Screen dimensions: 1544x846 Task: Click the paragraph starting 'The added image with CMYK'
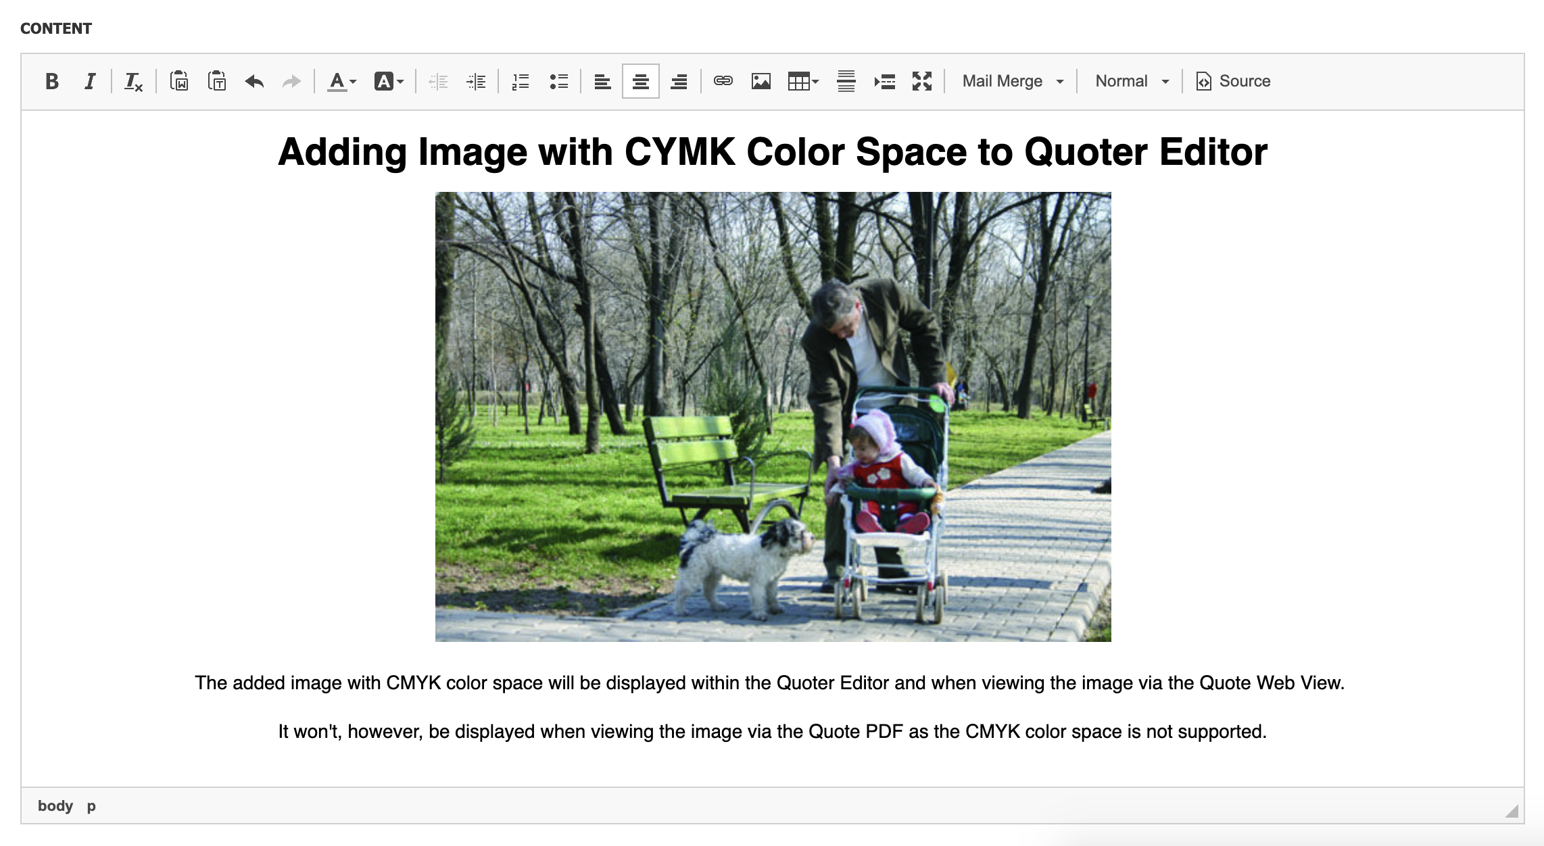770,683
